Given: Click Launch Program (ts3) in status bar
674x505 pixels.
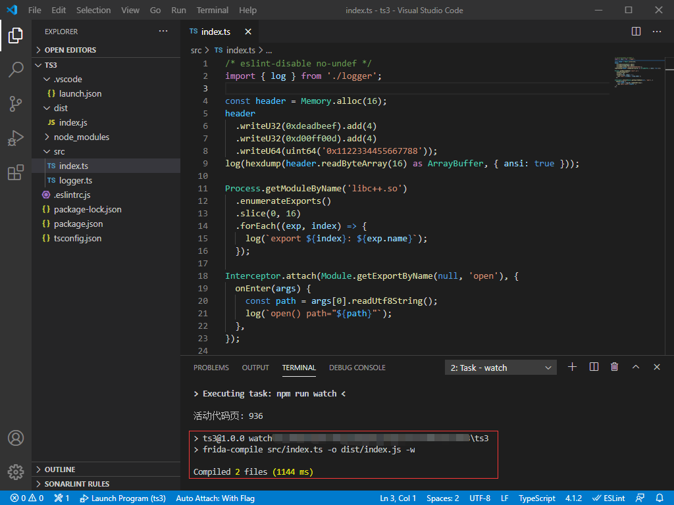Looking at the screenshot, I should pos(122,498).
